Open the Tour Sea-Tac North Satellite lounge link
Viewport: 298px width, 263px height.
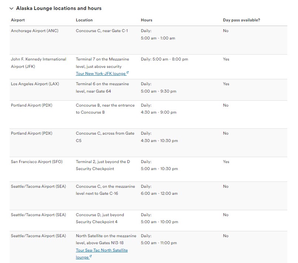(x=102, y=253)
